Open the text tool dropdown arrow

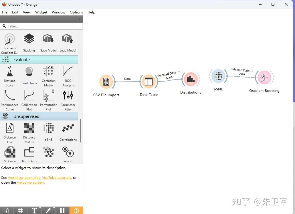pos(40,208)
